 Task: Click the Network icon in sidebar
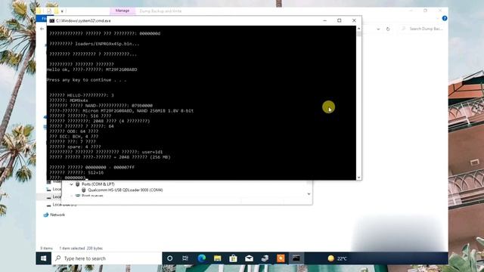(x=46, y=215)
